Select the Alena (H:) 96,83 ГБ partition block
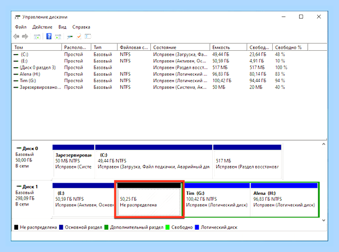339x252 pixels. [284, 199]
